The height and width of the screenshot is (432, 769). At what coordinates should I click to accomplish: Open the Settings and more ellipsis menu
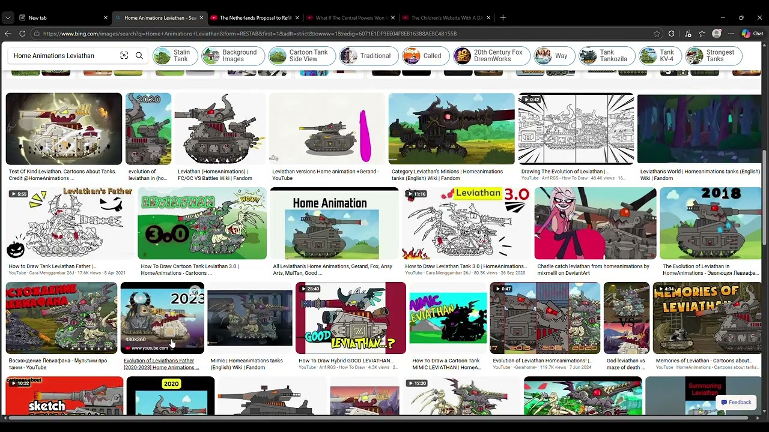(x=731, y=34)
